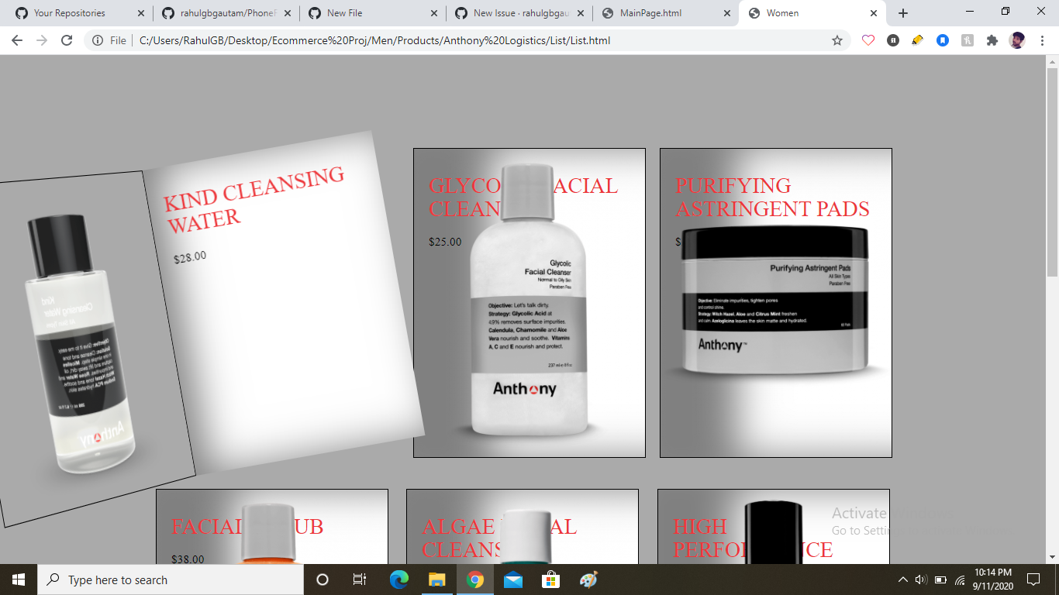Click the Purifying Astringent Pads jar image

coord(775,300)
